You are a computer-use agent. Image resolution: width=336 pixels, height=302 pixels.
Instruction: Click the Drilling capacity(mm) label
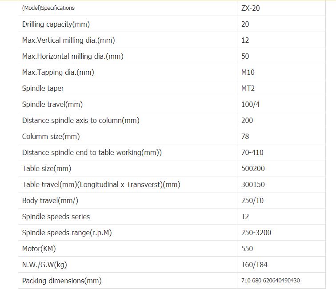click(56, 24)
